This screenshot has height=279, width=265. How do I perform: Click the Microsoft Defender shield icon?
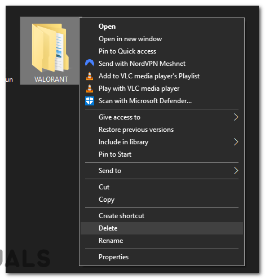pos(90,101)
